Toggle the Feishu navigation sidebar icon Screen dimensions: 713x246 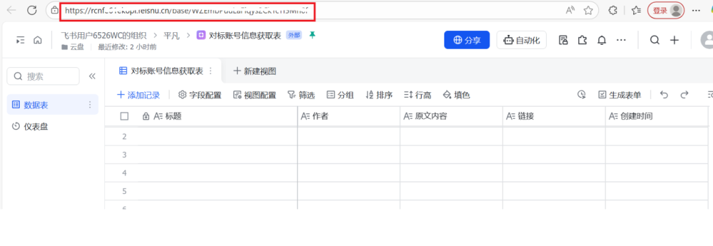point(20,40)
